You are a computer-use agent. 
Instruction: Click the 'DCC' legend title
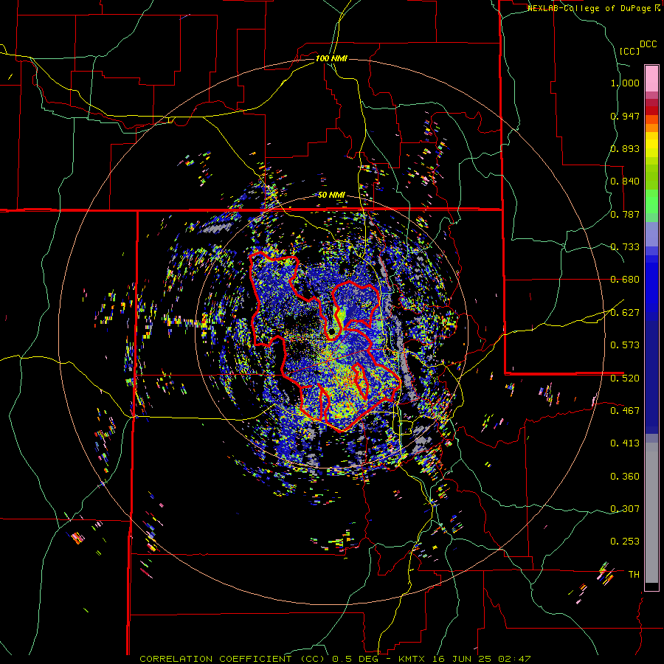(648, 44)
